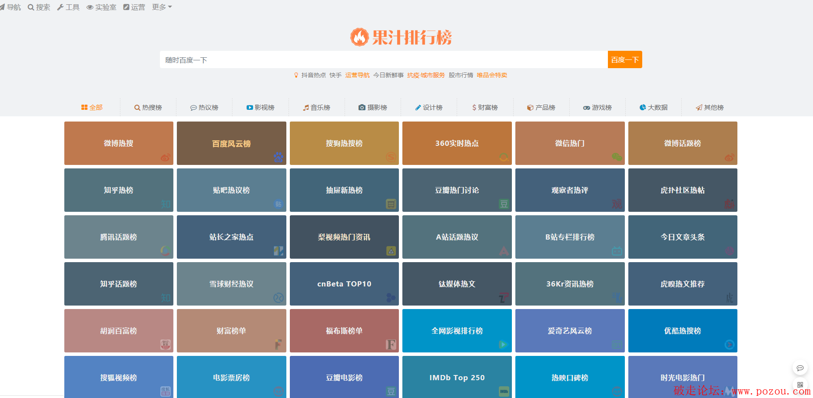Image resolution: width=813 pixels, height=398 pixels.
Task: Select the 热搜榜 category tab
Action: pyautogui.click(x=148, y=107)
